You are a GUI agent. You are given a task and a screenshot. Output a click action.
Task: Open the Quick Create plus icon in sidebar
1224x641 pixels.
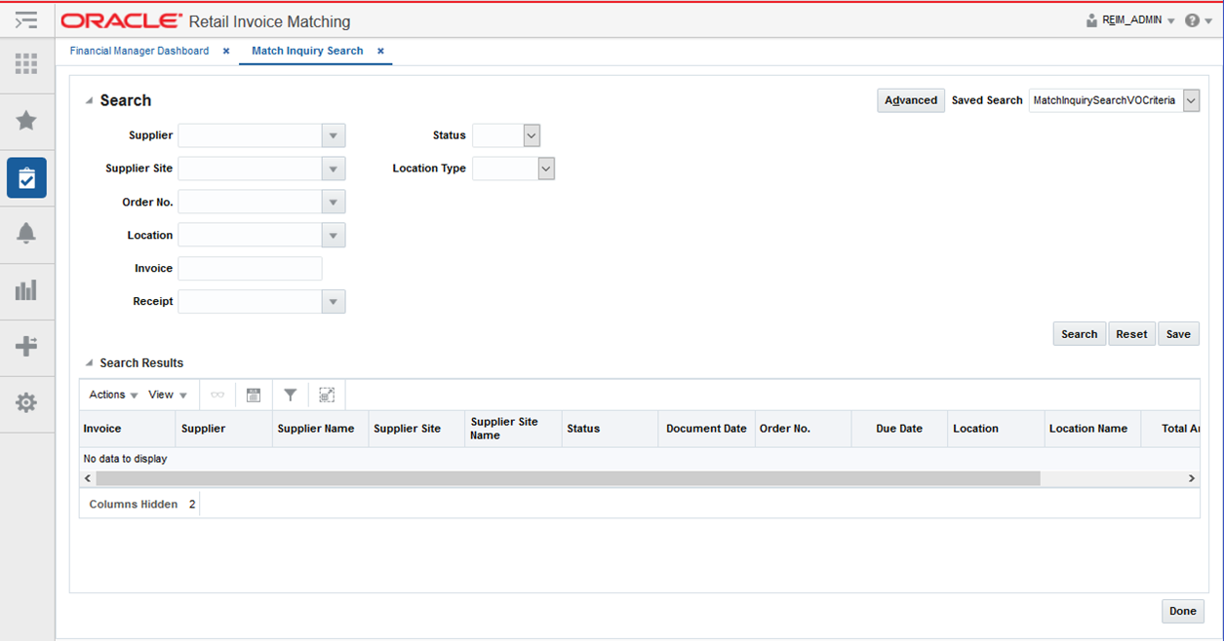coord(26,347)
